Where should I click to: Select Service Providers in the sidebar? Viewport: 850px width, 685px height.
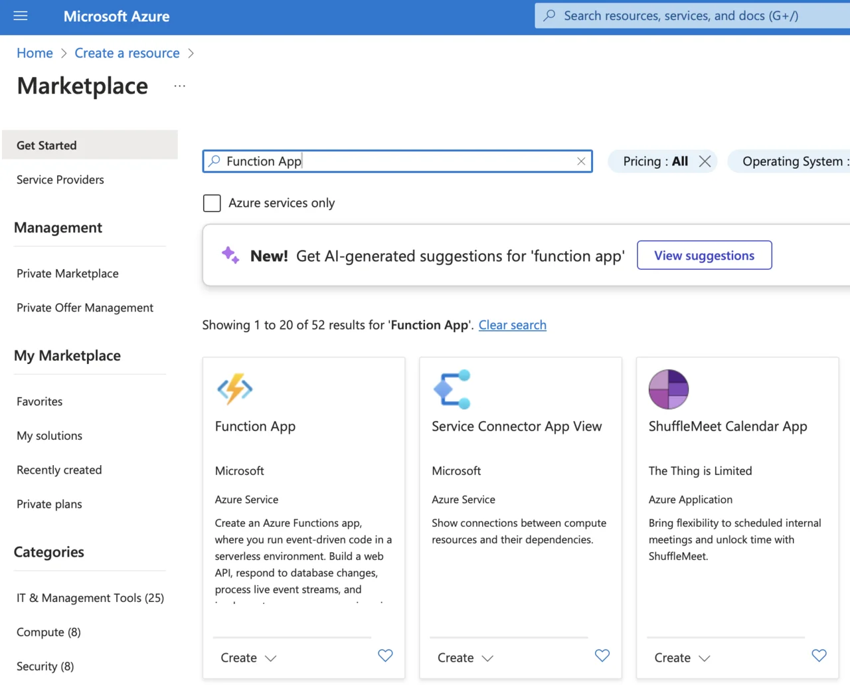60,179
